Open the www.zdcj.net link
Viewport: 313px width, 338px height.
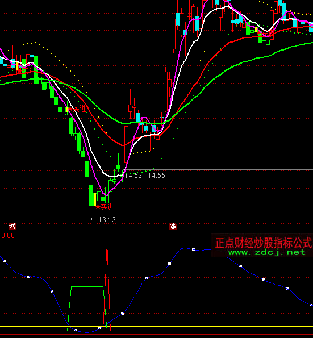pos(267,252)
